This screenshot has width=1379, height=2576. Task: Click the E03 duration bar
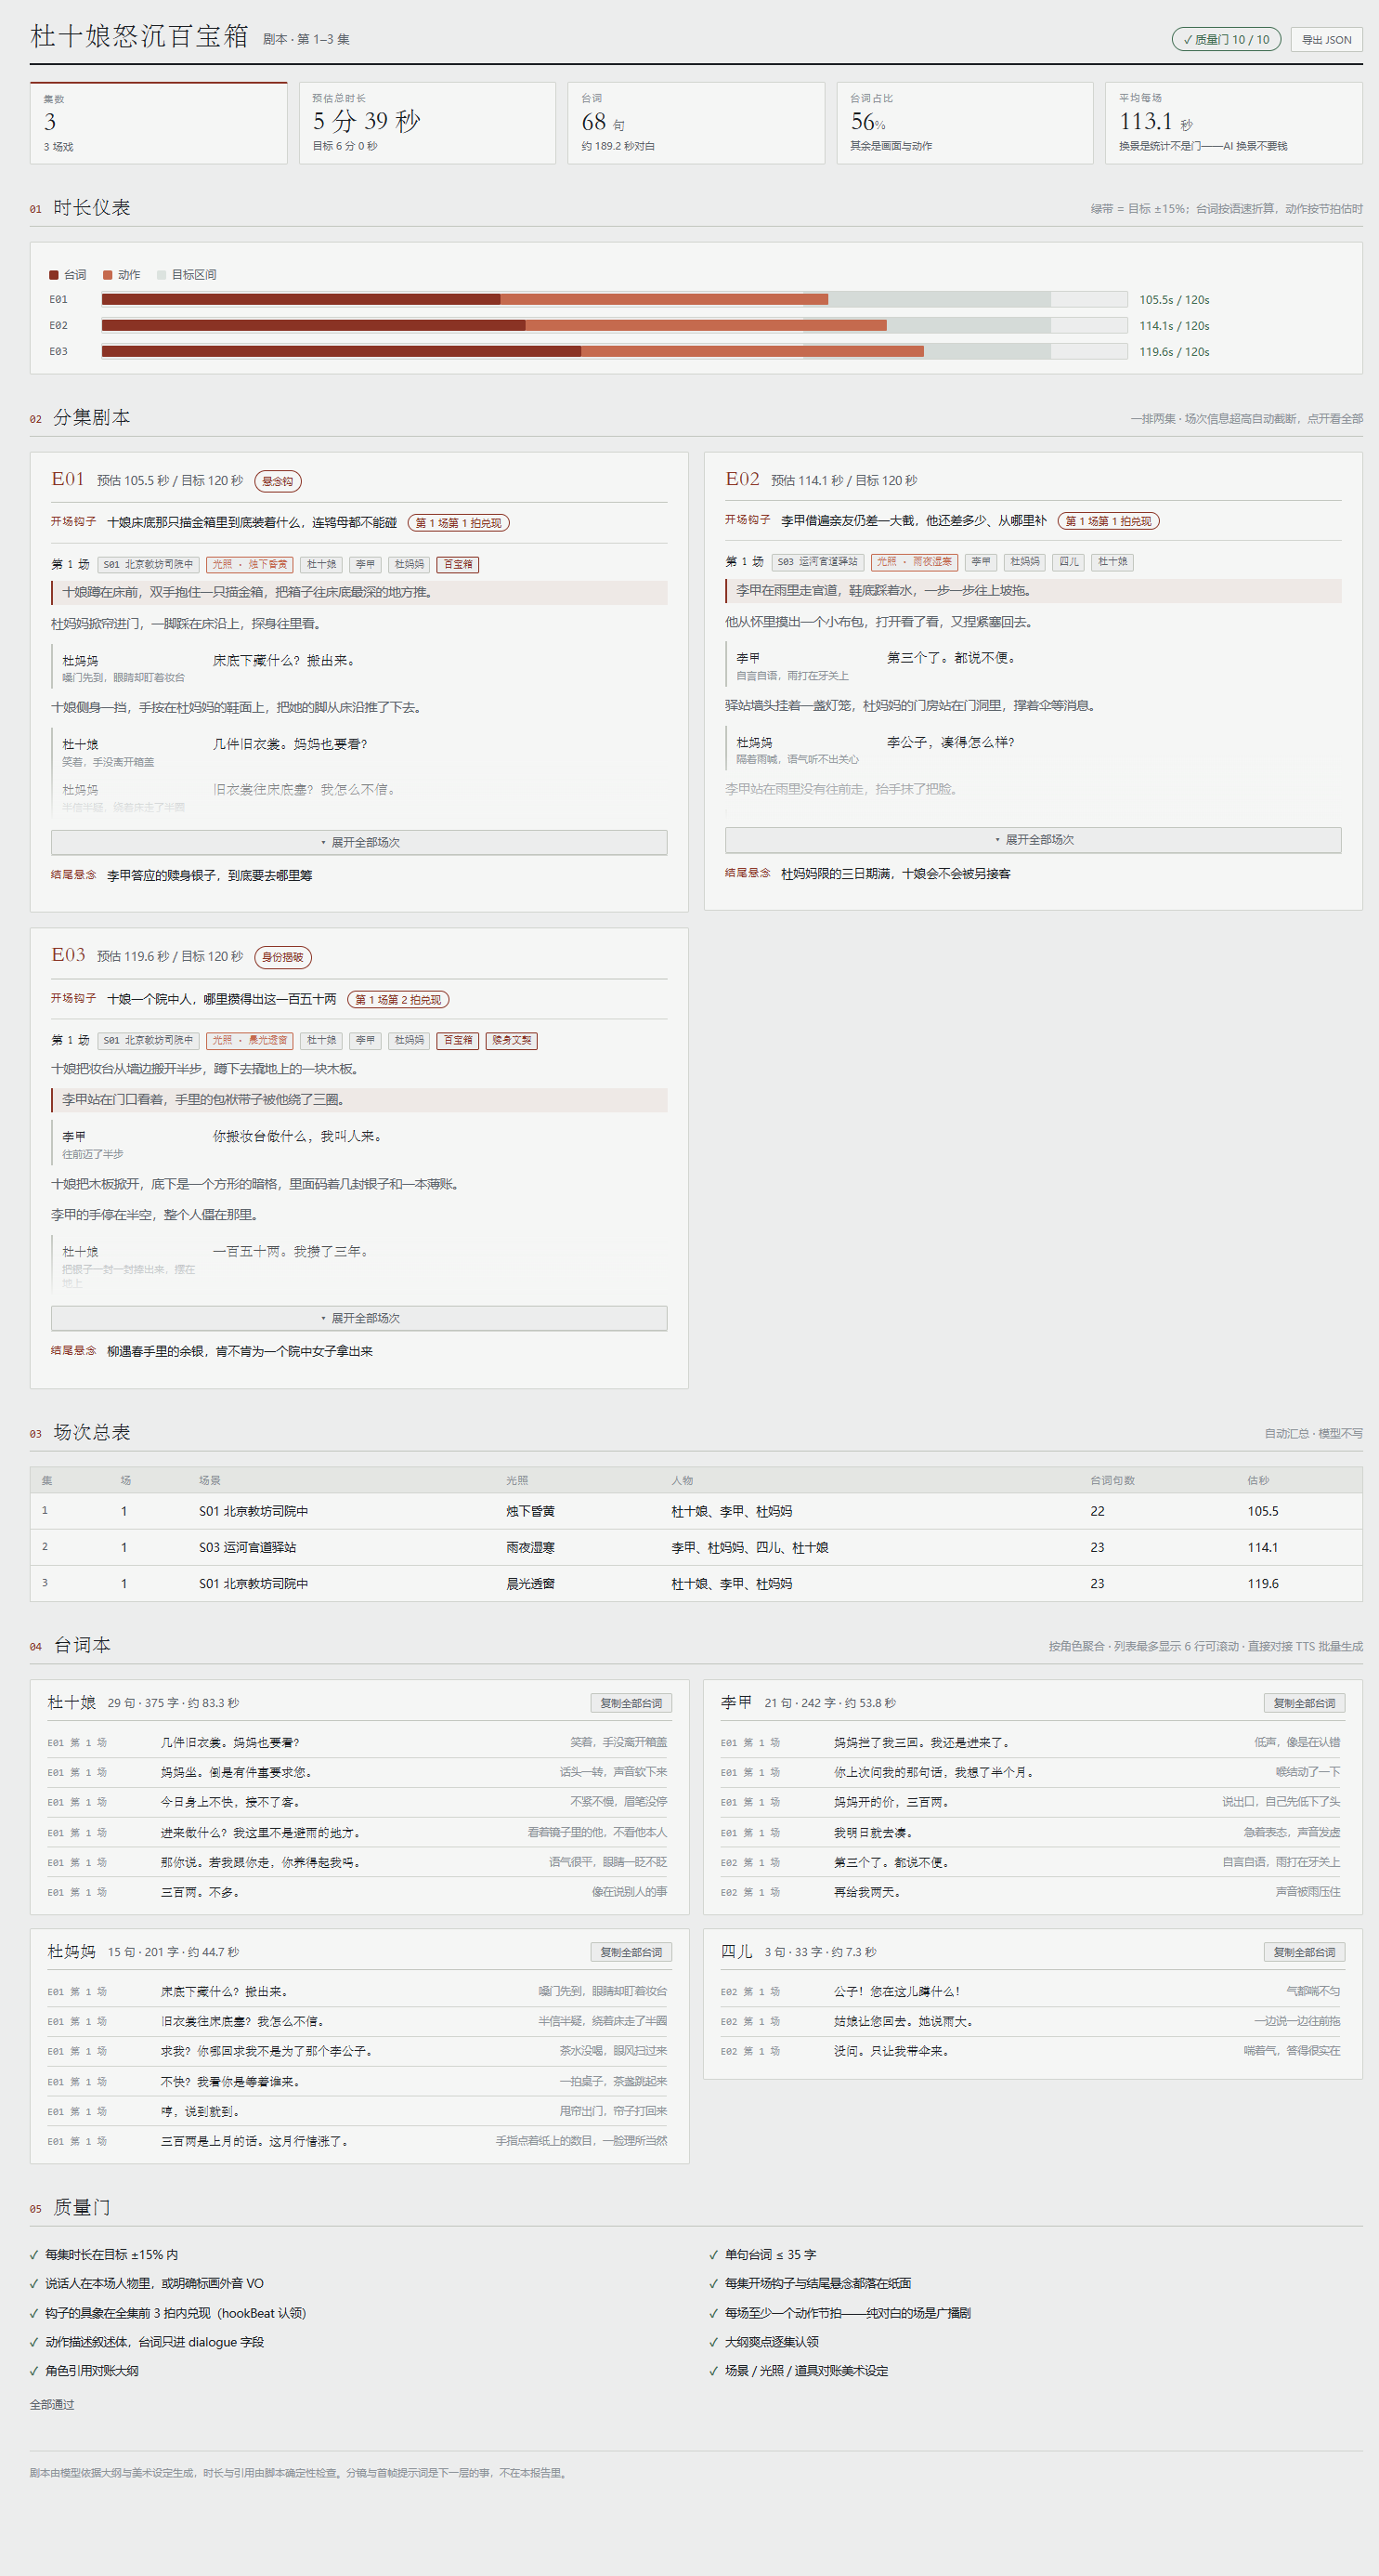[615, 352]
